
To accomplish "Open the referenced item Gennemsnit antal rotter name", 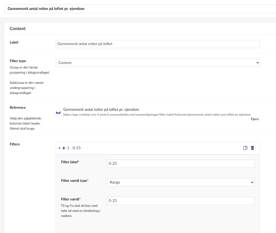I will point(101,109).
